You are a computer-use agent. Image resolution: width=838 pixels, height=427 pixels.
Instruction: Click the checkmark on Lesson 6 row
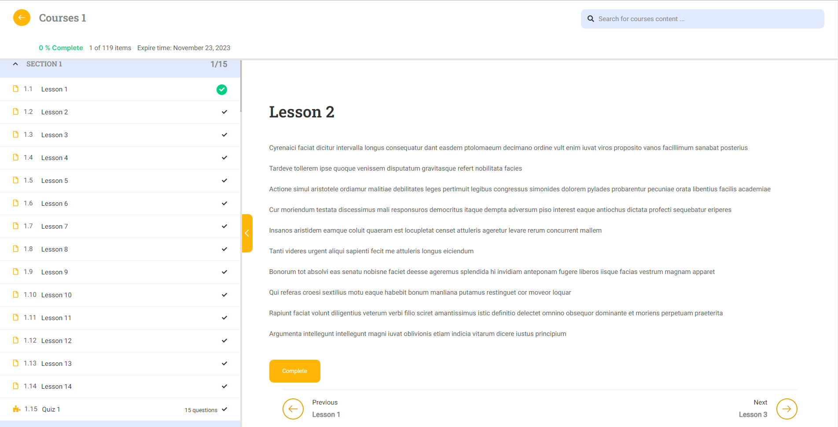224,204
